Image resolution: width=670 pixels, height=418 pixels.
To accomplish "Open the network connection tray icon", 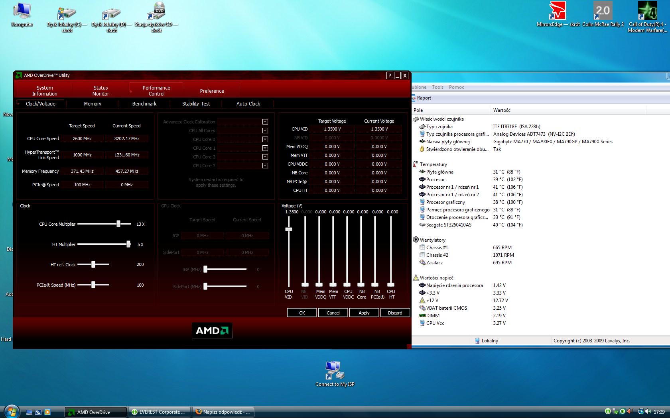I will pyautogui.click(x=640, y=411).
